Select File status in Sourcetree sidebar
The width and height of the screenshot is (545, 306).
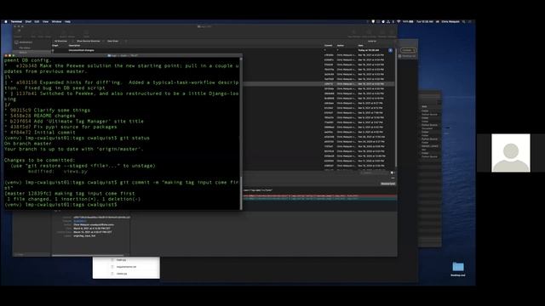(x=25, y=48)
